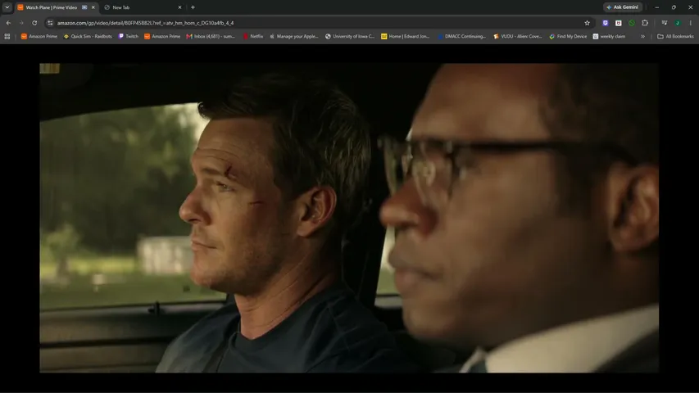Open the first Amazon Prime bookmark

[x=39, y=36]
